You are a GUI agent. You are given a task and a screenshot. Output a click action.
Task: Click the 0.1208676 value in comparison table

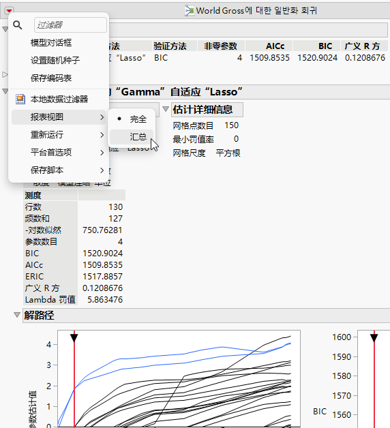365,58
